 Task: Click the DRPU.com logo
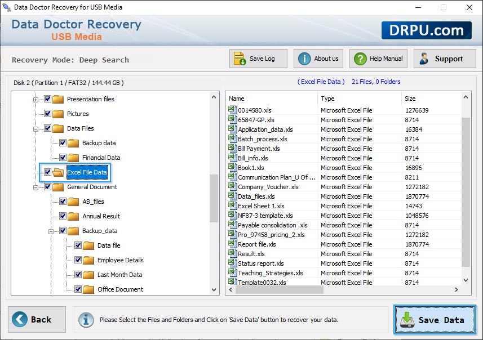coord(426,30)
